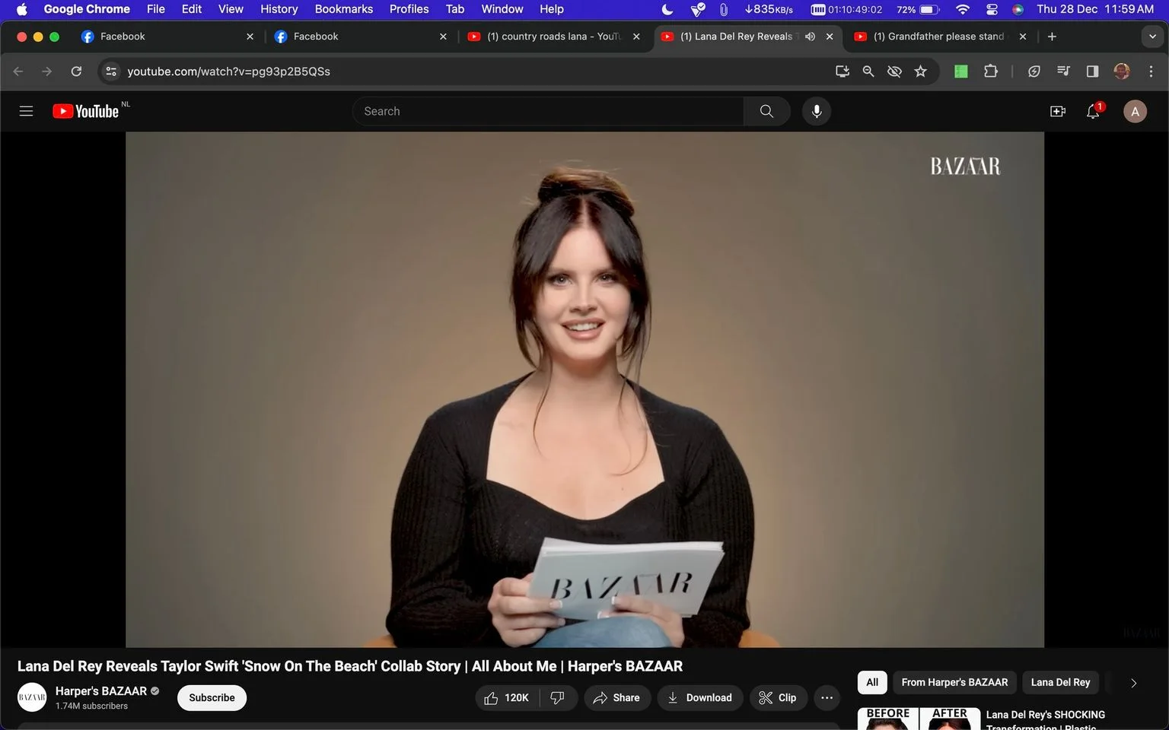1169x730 pixels.
Task: Open the more actions three-dot menu
Action: point(827,697)
